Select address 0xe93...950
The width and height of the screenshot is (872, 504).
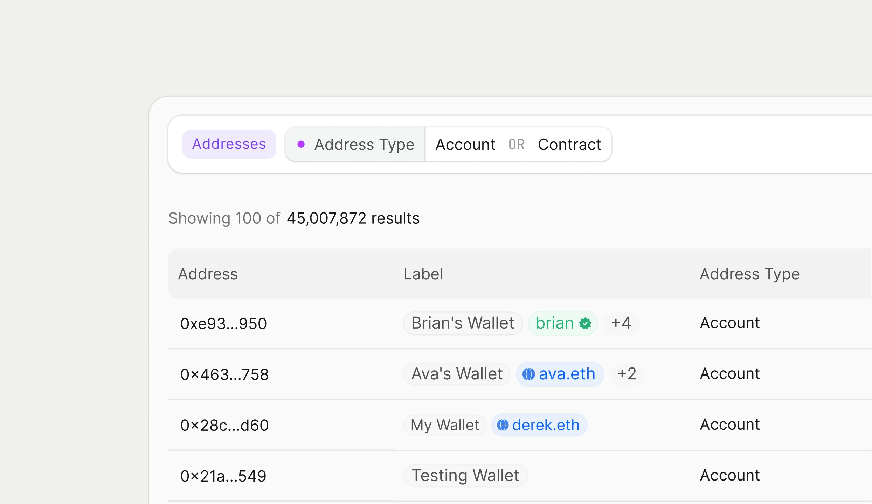(223, 323)
